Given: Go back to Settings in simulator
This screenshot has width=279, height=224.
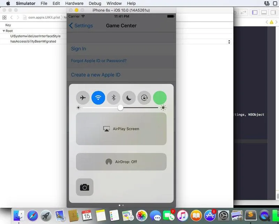Looking at the screenshot, I should pos(81,25).
